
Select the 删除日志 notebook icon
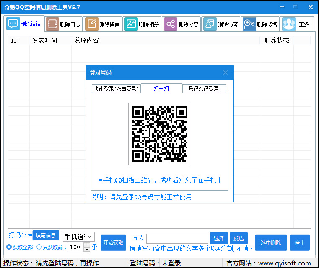click(x=52, y=24)
